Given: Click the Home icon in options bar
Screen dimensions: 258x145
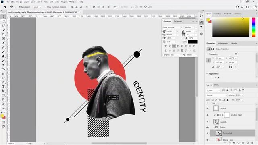Looking at the screenshot, I should tap(4, 7).
